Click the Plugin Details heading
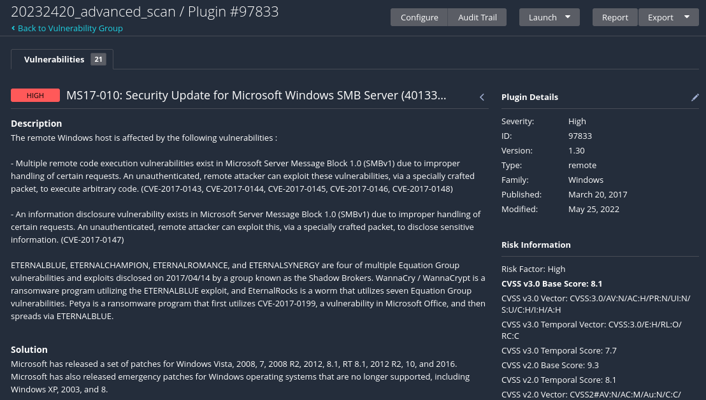This screenshot has height=400, width=706. 529,97
